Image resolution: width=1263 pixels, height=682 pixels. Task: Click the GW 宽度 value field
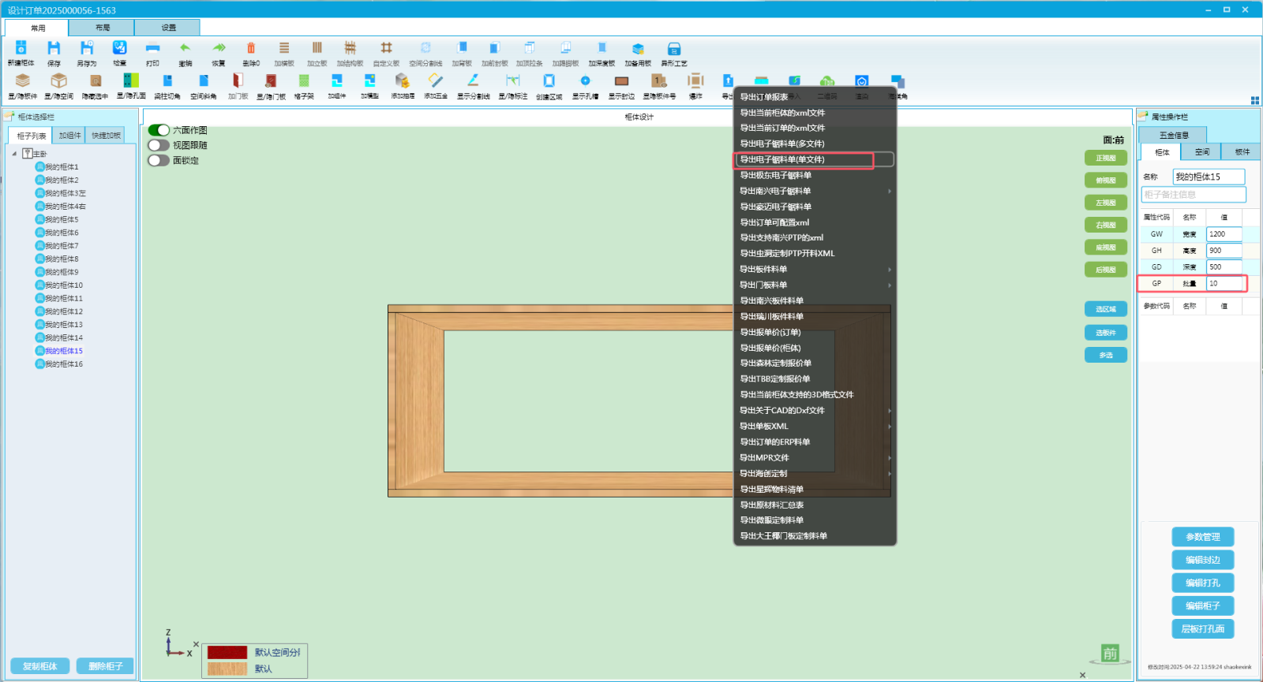pos(1224,234)
